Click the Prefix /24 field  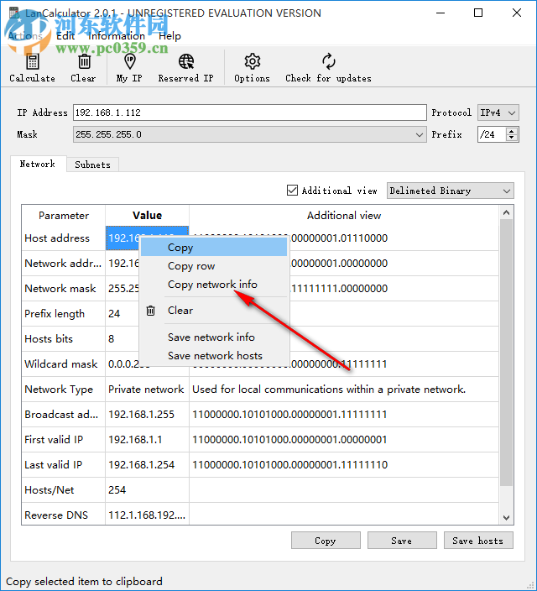492,134
